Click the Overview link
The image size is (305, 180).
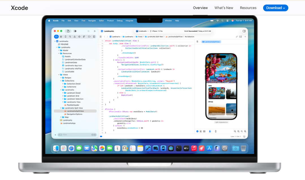200,8
